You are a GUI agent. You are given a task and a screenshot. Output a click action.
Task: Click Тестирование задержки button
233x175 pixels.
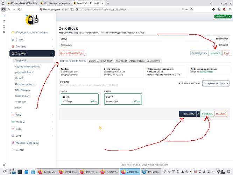(x=216, y=83)
